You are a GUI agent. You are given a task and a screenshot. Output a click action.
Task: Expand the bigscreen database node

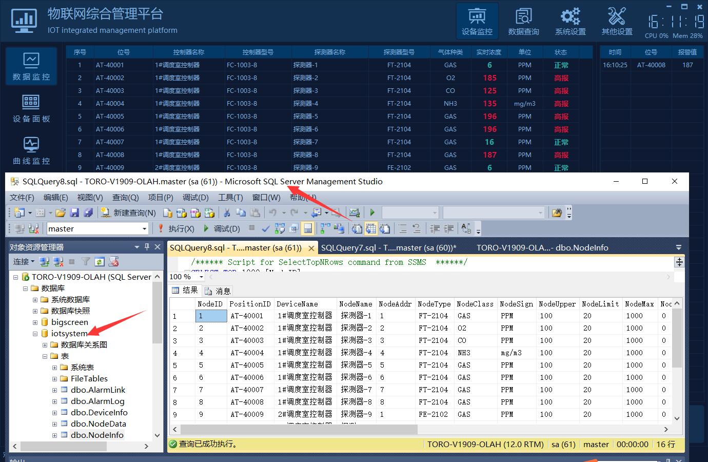point(35,322)
